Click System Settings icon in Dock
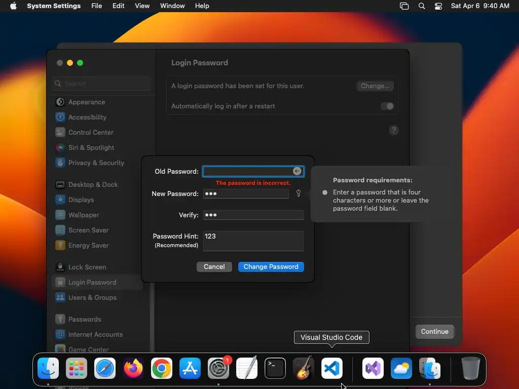The width and height of the screenshot is (519, 389). click(x=218, y=368)
